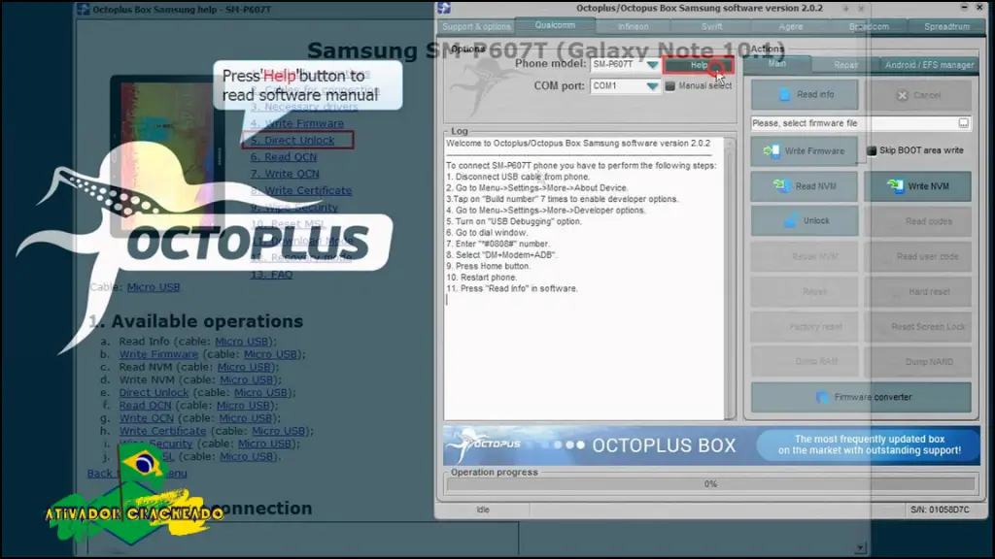Click the Octoplus app icon in title bar
Viewport: 995px width, 559px height.
coord(443,8)
